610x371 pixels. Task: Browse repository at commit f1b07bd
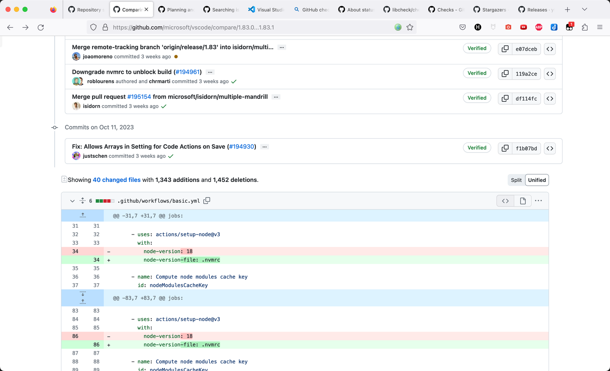pyautogui.click(x=550, y=148)
